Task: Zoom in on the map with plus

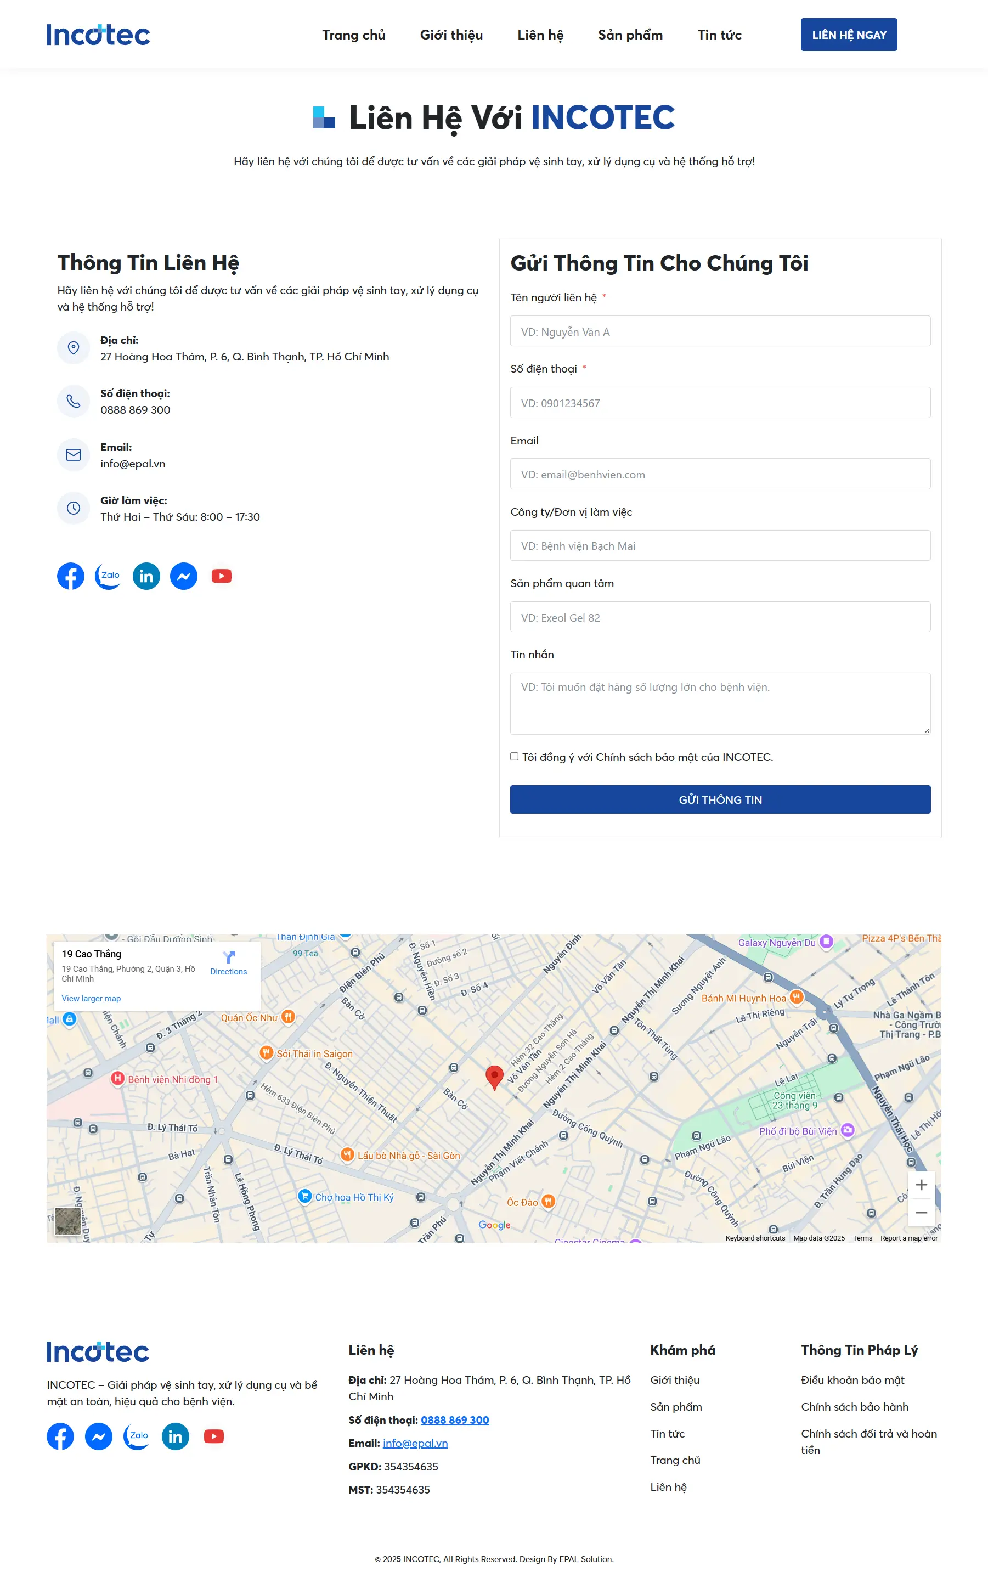Action: coord(922,1185)
